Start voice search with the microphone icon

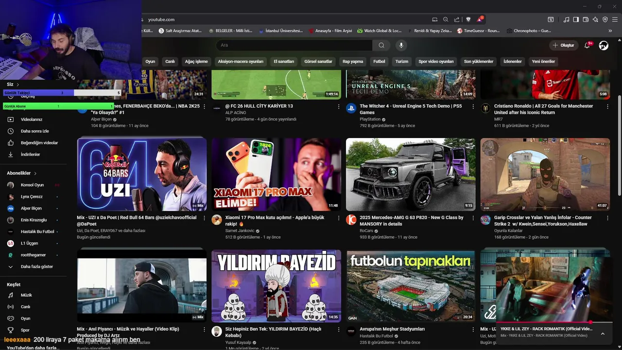401,45
